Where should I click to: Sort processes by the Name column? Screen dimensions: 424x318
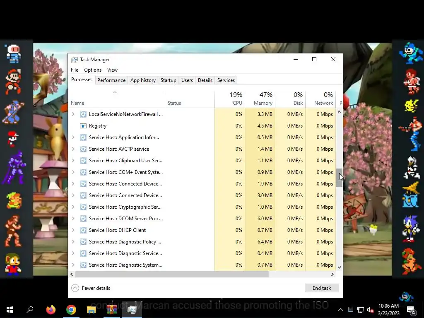(x=116, y=99)
